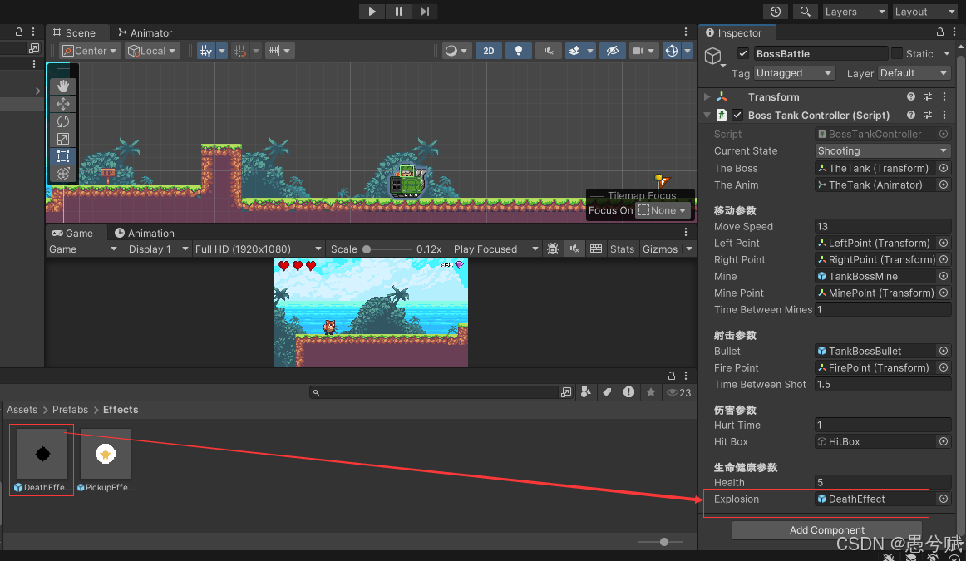Click the Gizmos button in Game view
This screenshot has height=561, width=966.
[x=660, y=249]
